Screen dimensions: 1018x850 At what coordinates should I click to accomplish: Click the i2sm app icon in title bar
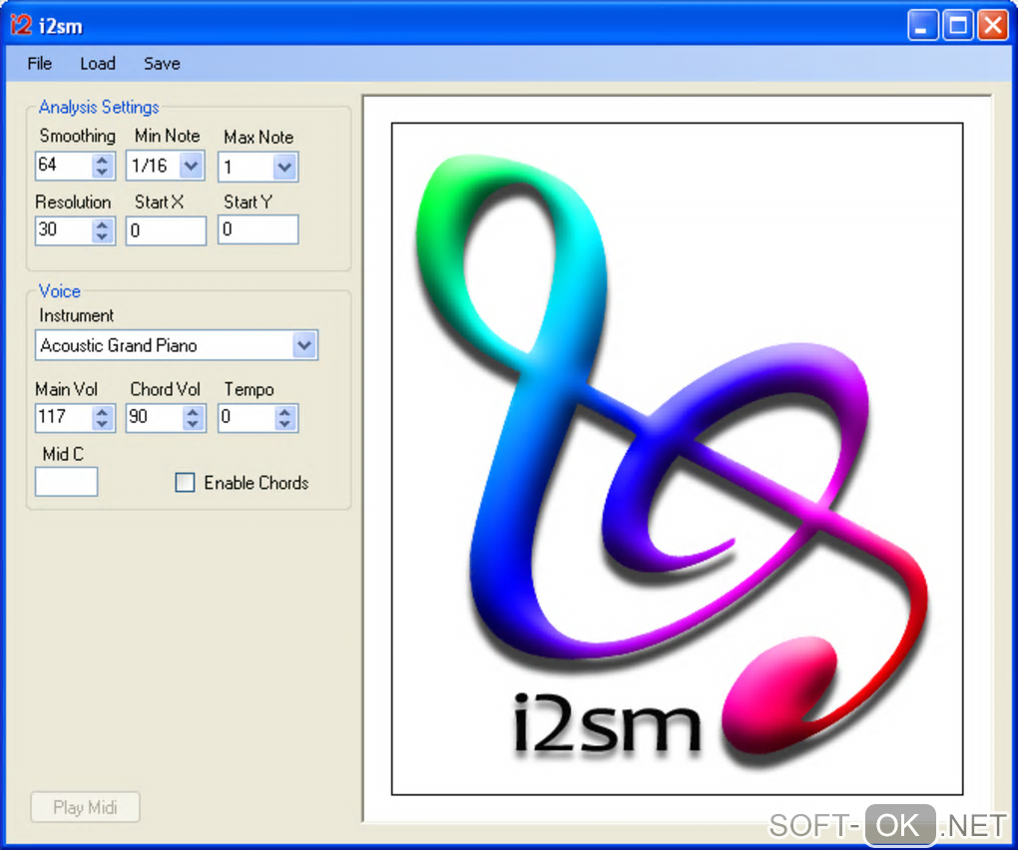[20, 25]
